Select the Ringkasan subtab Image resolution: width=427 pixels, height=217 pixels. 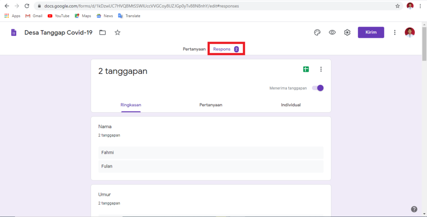pyautogui.click(x=131, y=105)
